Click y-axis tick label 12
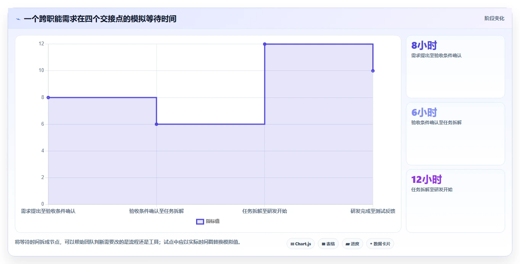520x264 pixels. (x=41, y=44)
